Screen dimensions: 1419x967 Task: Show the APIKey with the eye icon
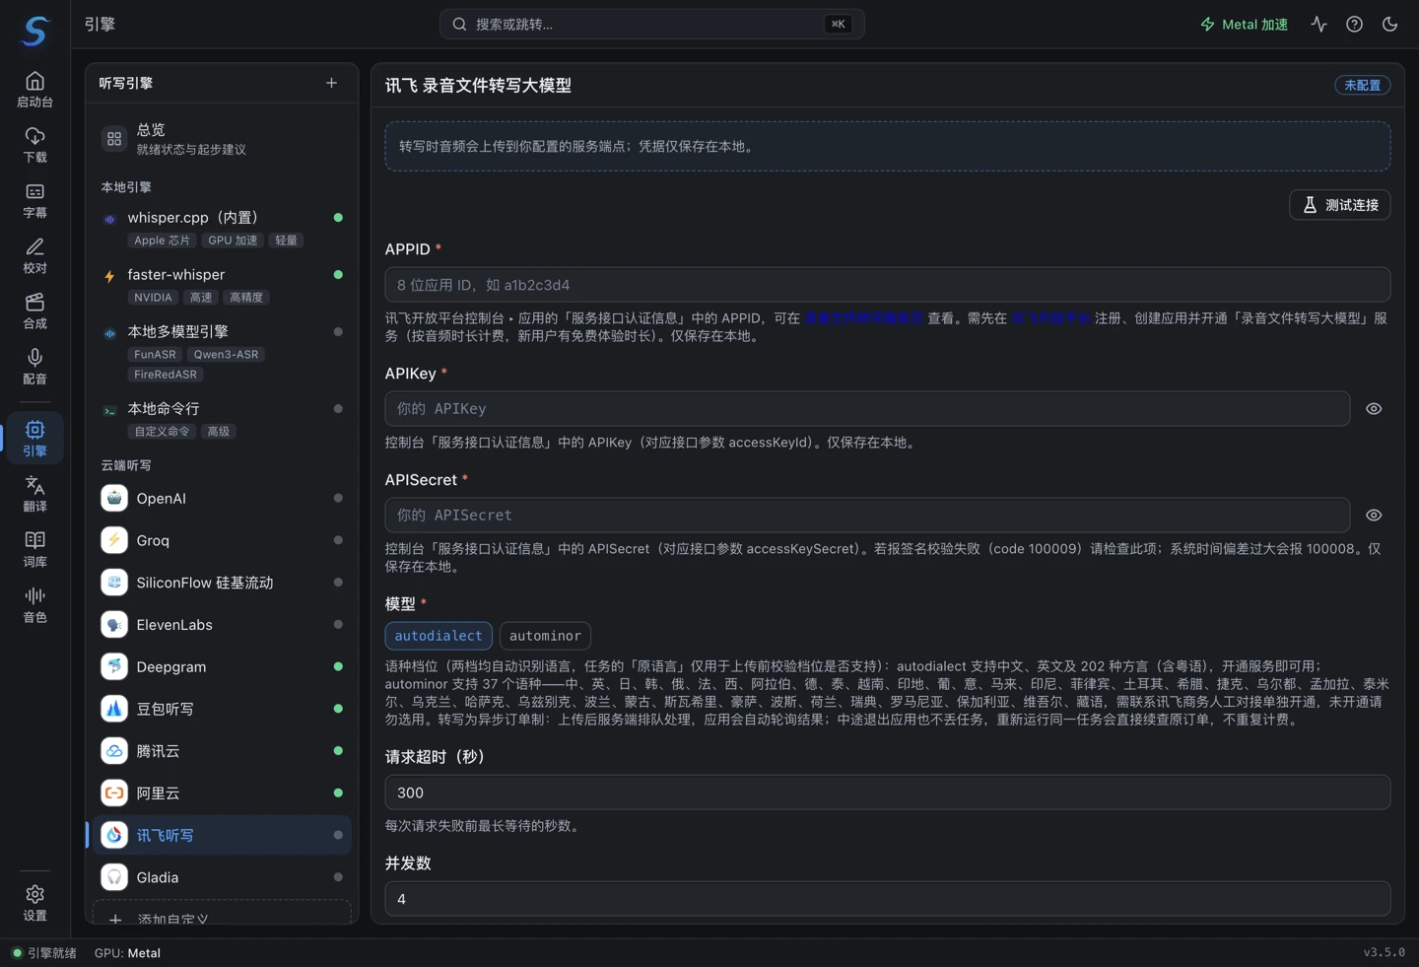(x=1374, y=409)
